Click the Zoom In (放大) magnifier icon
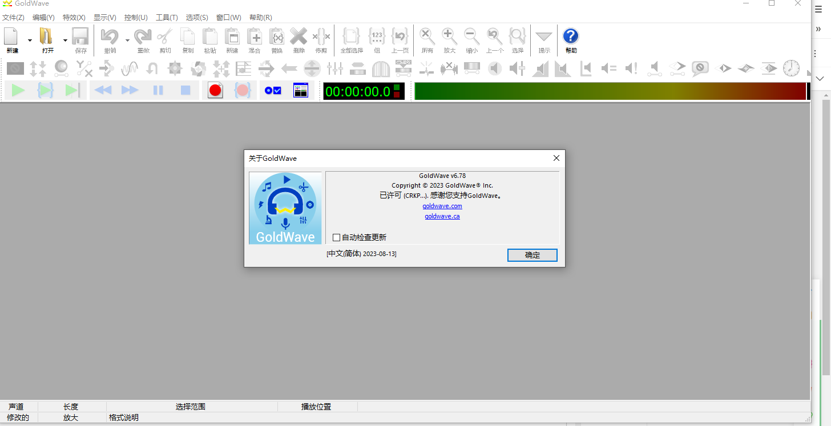 point(449,36)
